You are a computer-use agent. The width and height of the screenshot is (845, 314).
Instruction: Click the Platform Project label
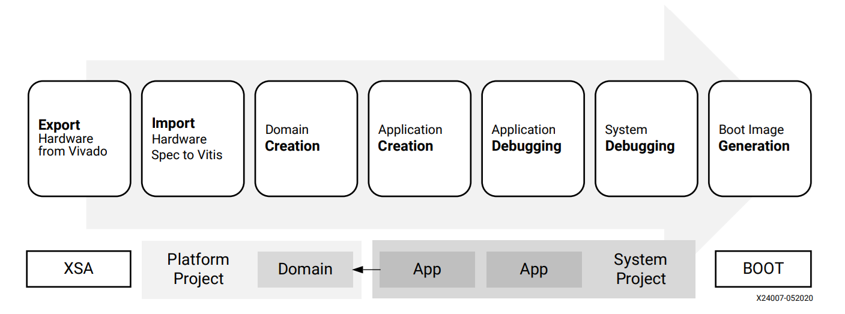198,269
